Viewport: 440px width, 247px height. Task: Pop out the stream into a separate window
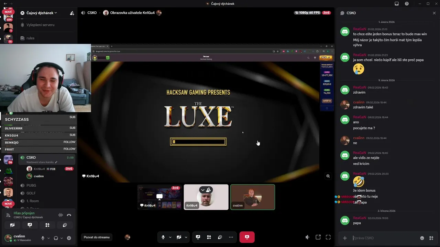click(x=318, y=237)
